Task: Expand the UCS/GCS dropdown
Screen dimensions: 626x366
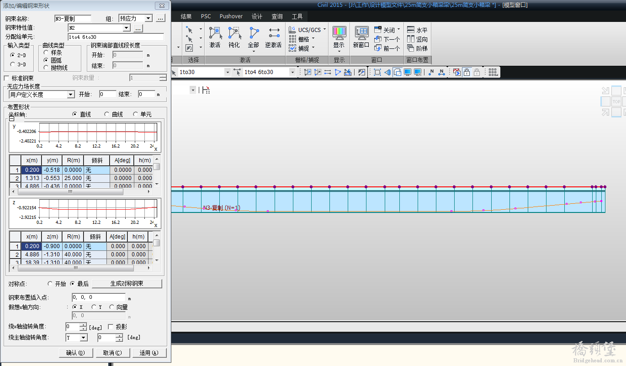Action: pyautogui.click(x=325, y=30)
